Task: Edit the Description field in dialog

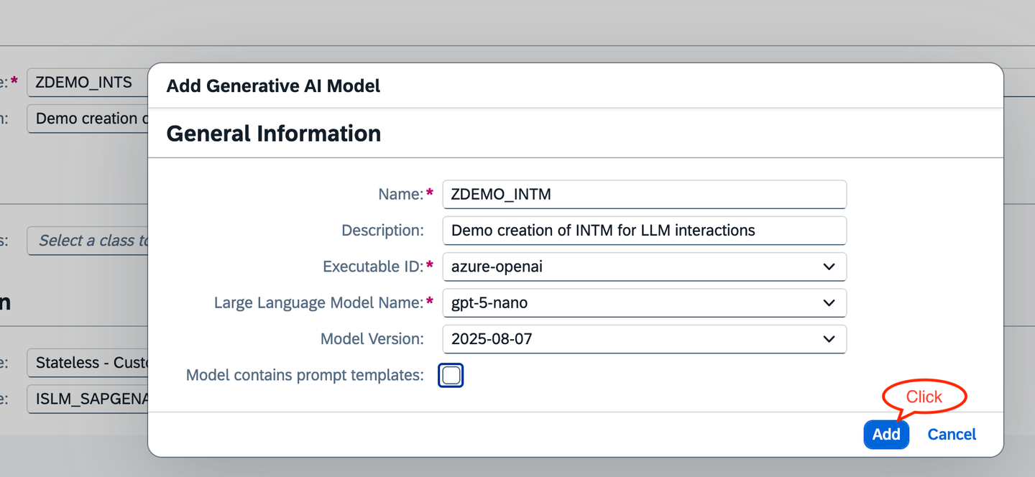Action: tap(645, 231)
